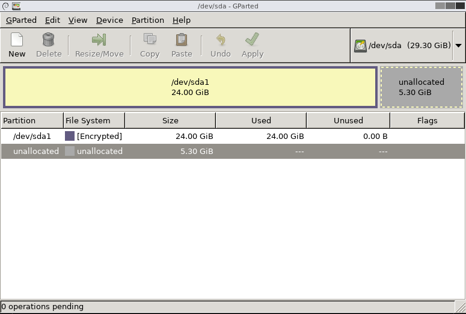This screenshot has height=314, width=466.
Task: Open the GParted menu
Action: click(21, 20)
